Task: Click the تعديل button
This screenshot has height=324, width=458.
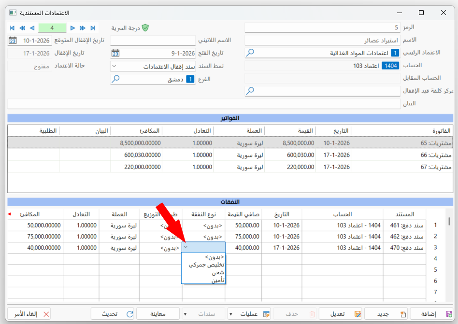Action: [341, 314]
